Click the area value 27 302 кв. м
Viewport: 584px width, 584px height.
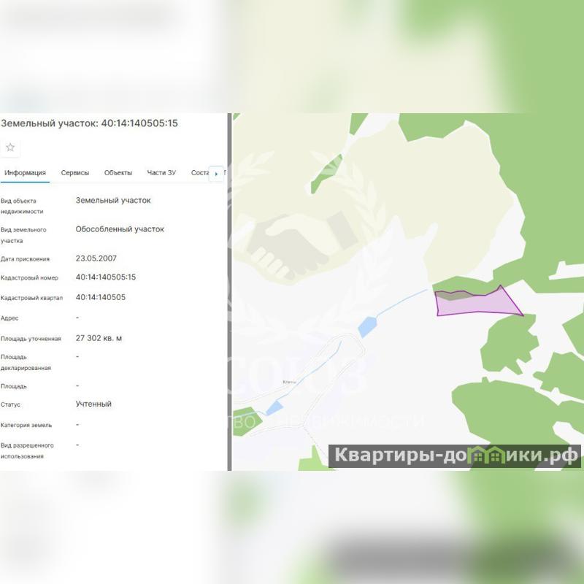pyautogui.click(x=99, y=338)
